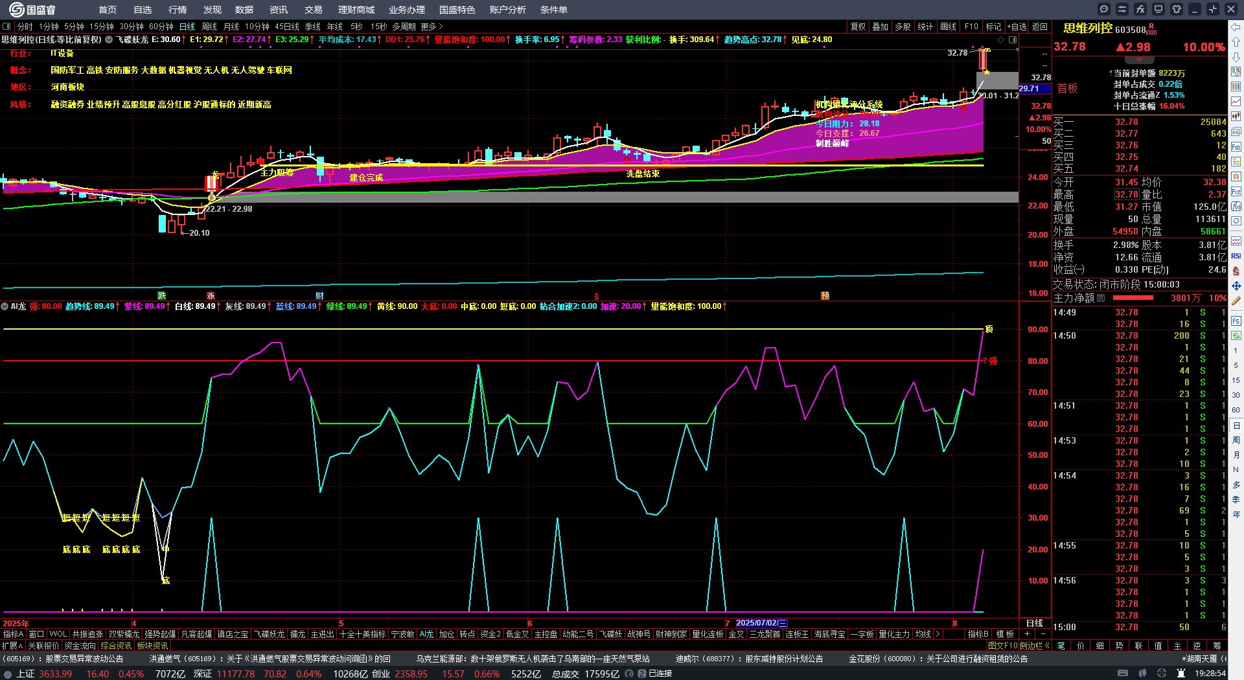
Task: Click the plus button to add indicator panel
Action: [x=1027, y=634]
